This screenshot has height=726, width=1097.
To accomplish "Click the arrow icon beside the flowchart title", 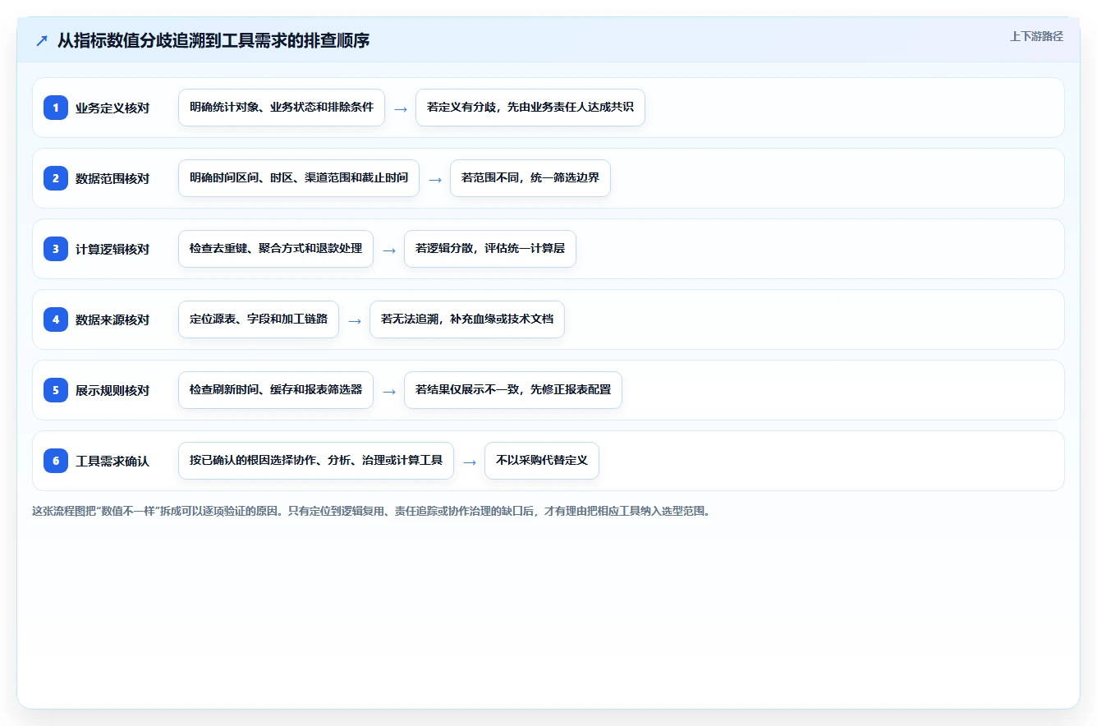I will tap(41, 40).
